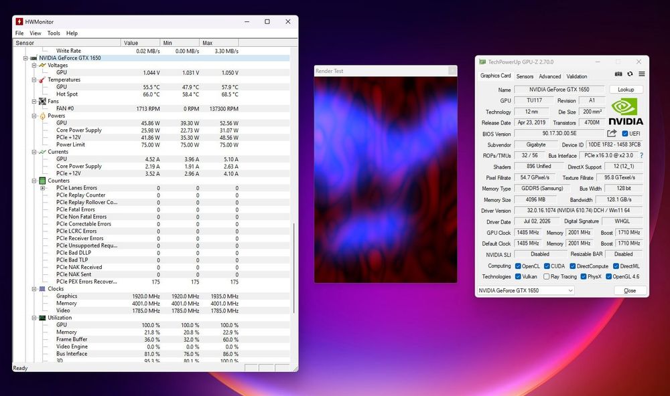Collapse the Utilization node

tap(33, 318)
